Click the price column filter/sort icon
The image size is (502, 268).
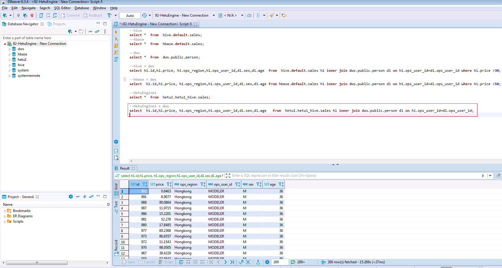click(169, 184)
